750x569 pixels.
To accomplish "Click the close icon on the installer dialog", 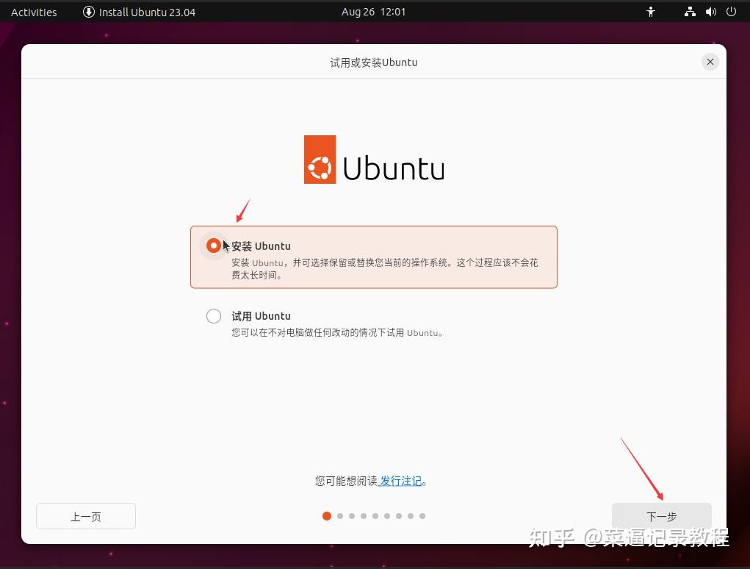I will coord(710,62).
